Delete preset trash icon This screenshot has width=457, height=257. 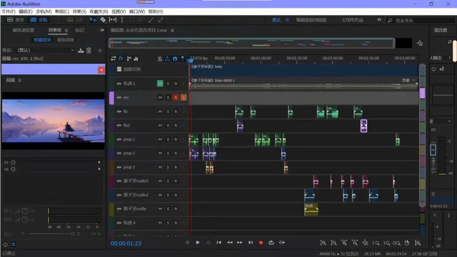pos(88,50)
